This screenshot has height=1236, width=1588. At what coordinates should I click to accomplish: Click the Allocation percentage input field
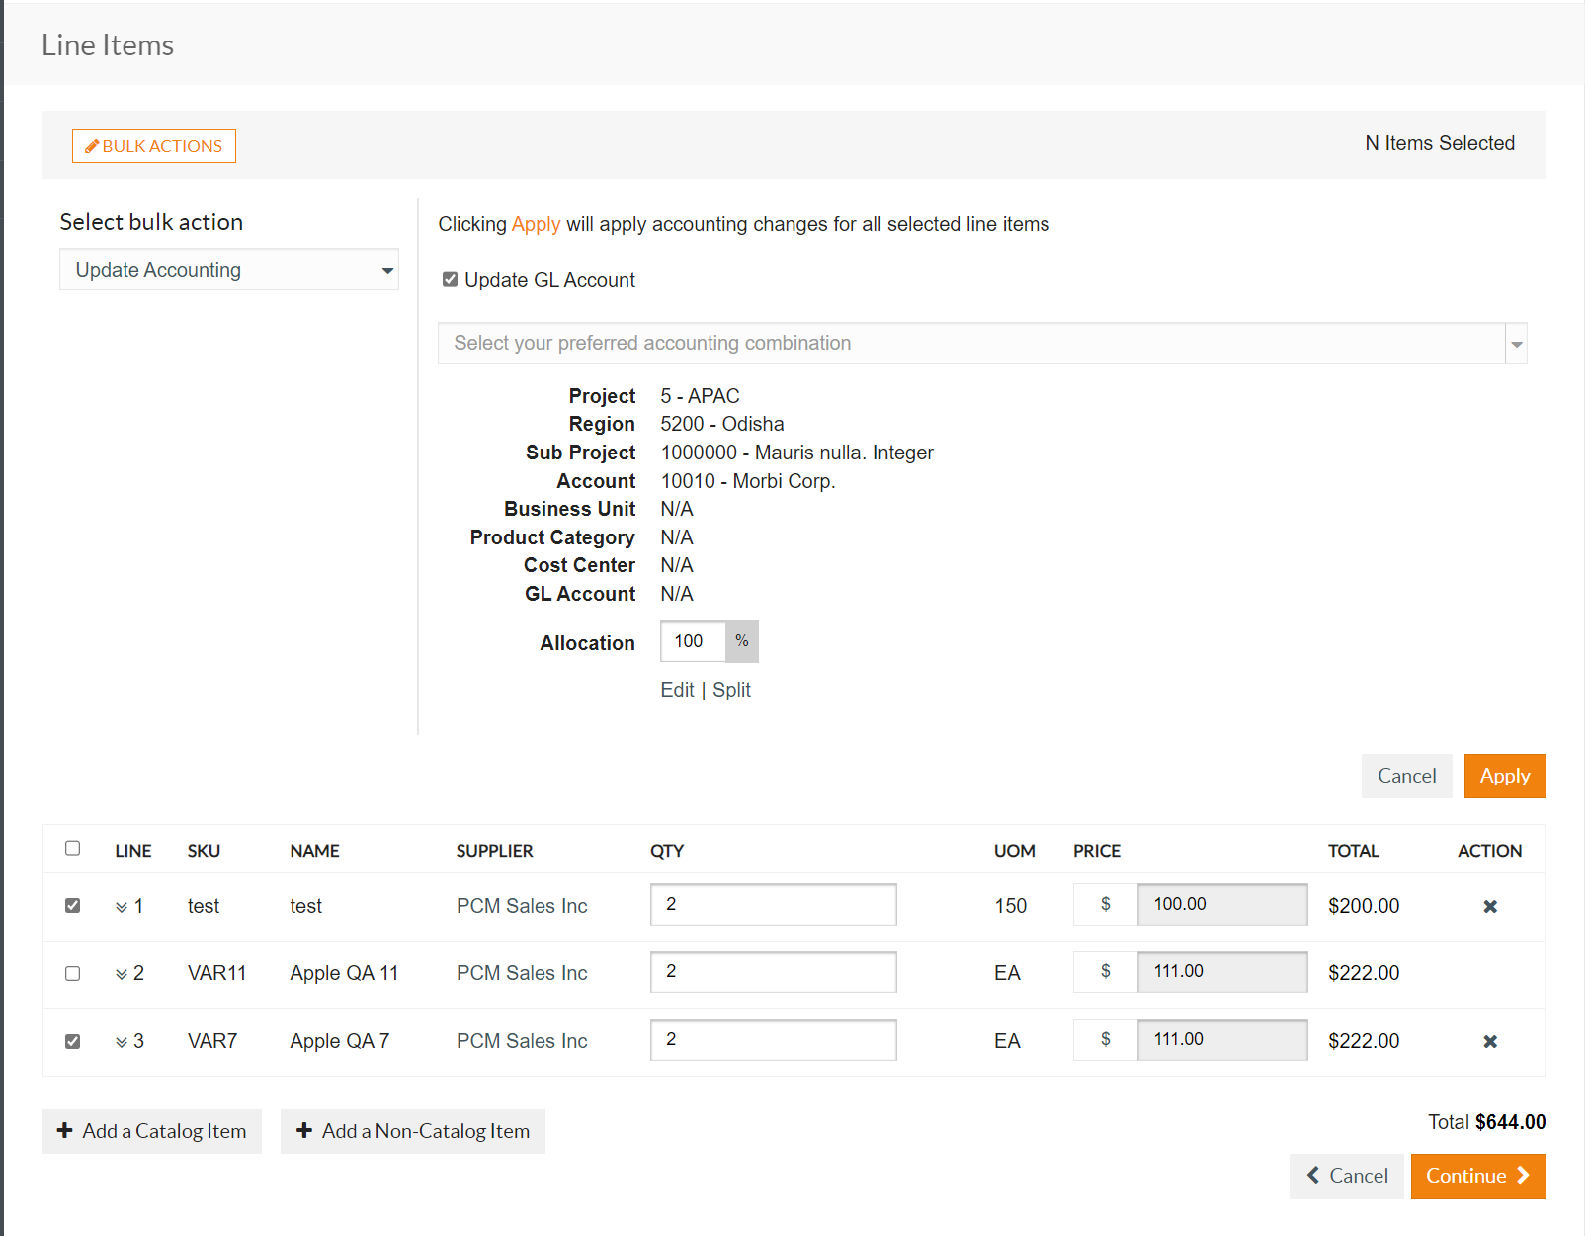(x=693, y=641)
